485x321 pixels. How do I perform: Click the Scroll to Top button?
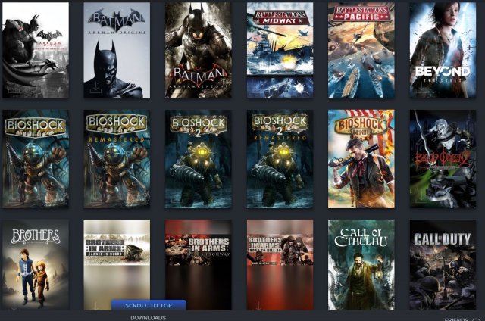pyautogui.click(x=149, y=305)
